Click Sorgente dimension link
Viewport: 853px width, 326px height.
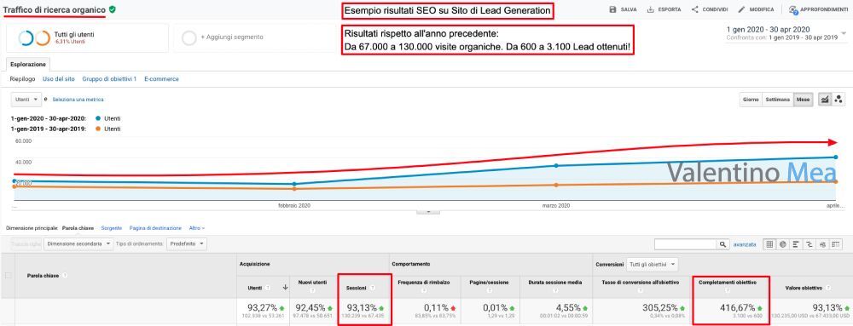(x=112, y=228)
